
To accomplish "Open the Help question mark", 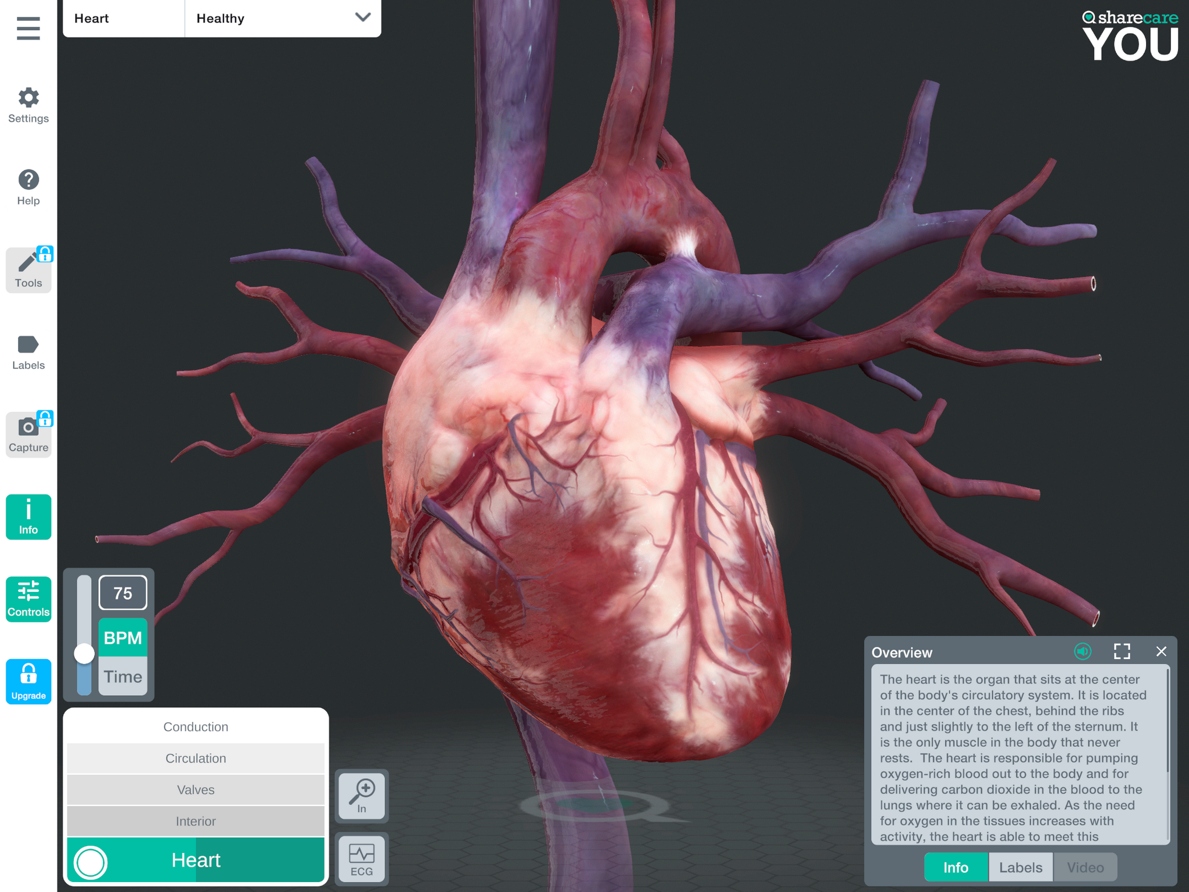I will 28,187.
